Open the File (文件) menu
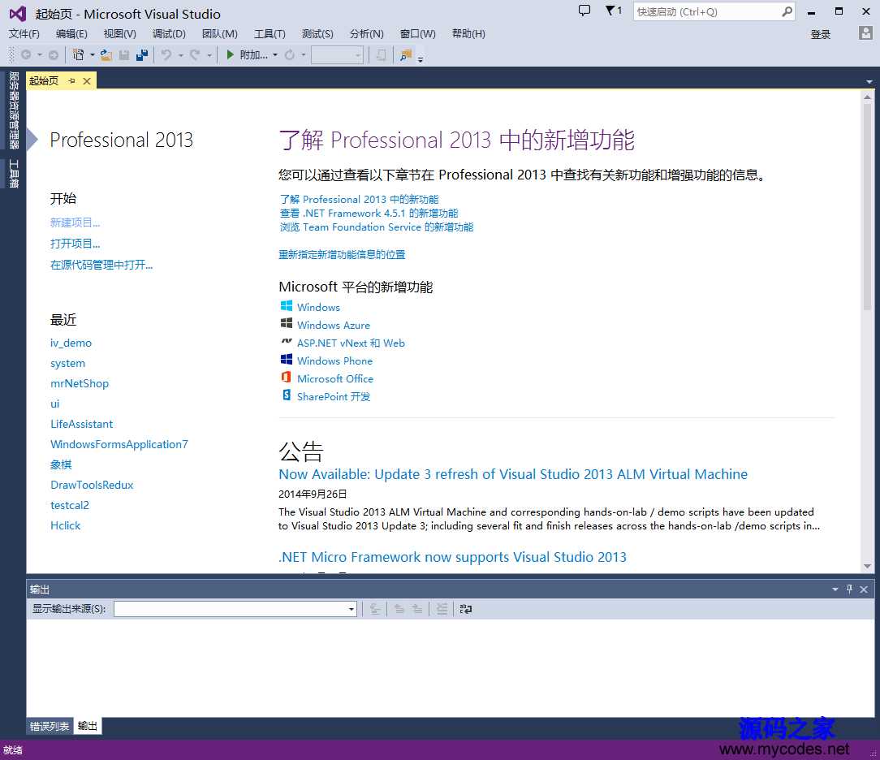The image size is (880, 760). (x=24, y=33)
